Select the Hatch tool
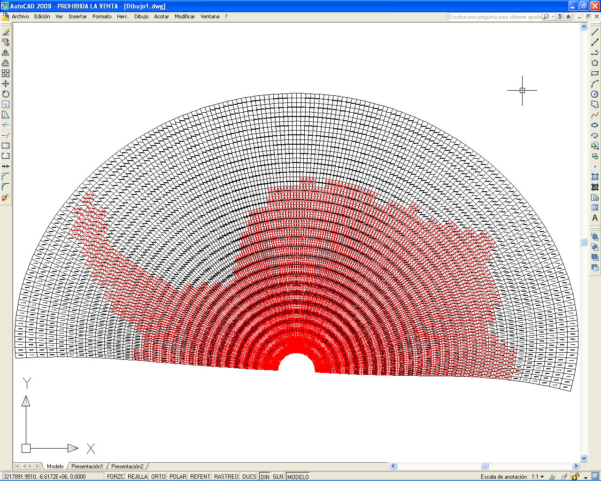601x481 pixels. 595,177
